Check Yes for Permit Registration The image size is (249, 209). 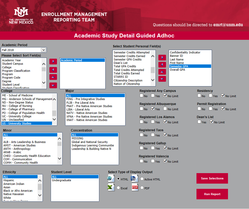coord(211,109)
